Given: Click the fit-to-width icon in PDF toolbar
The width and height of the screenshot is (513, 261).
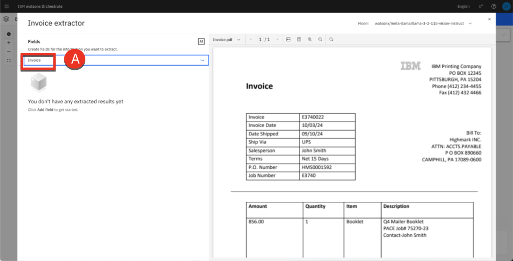Looking at the screenshot, I should coord(288,40).
